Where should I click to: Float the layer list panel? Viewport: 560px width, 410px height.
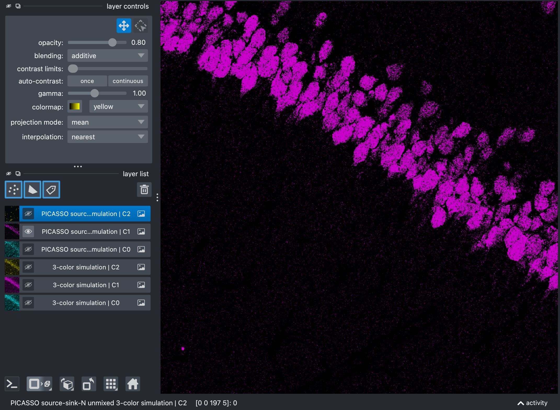click(18, 174)
